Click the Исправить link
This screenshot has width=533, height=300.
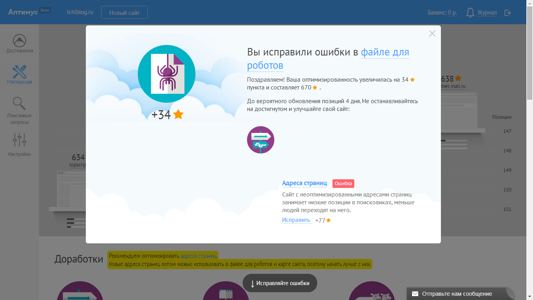(296, 220)
